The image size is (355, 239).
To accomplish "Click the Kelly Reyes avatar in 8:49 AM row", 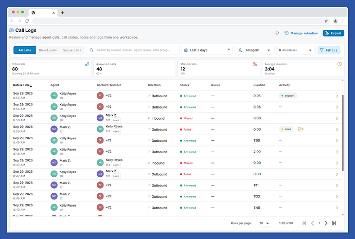I will pyautogui.click(x=54, y=140).
